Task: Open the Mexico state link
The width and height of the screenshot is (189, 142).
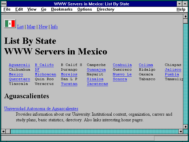Action: tap(16, 74)
